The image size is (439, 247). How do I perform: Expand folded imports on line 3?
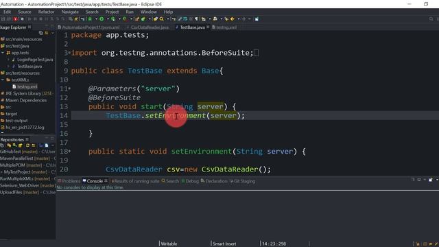(69, 52)
